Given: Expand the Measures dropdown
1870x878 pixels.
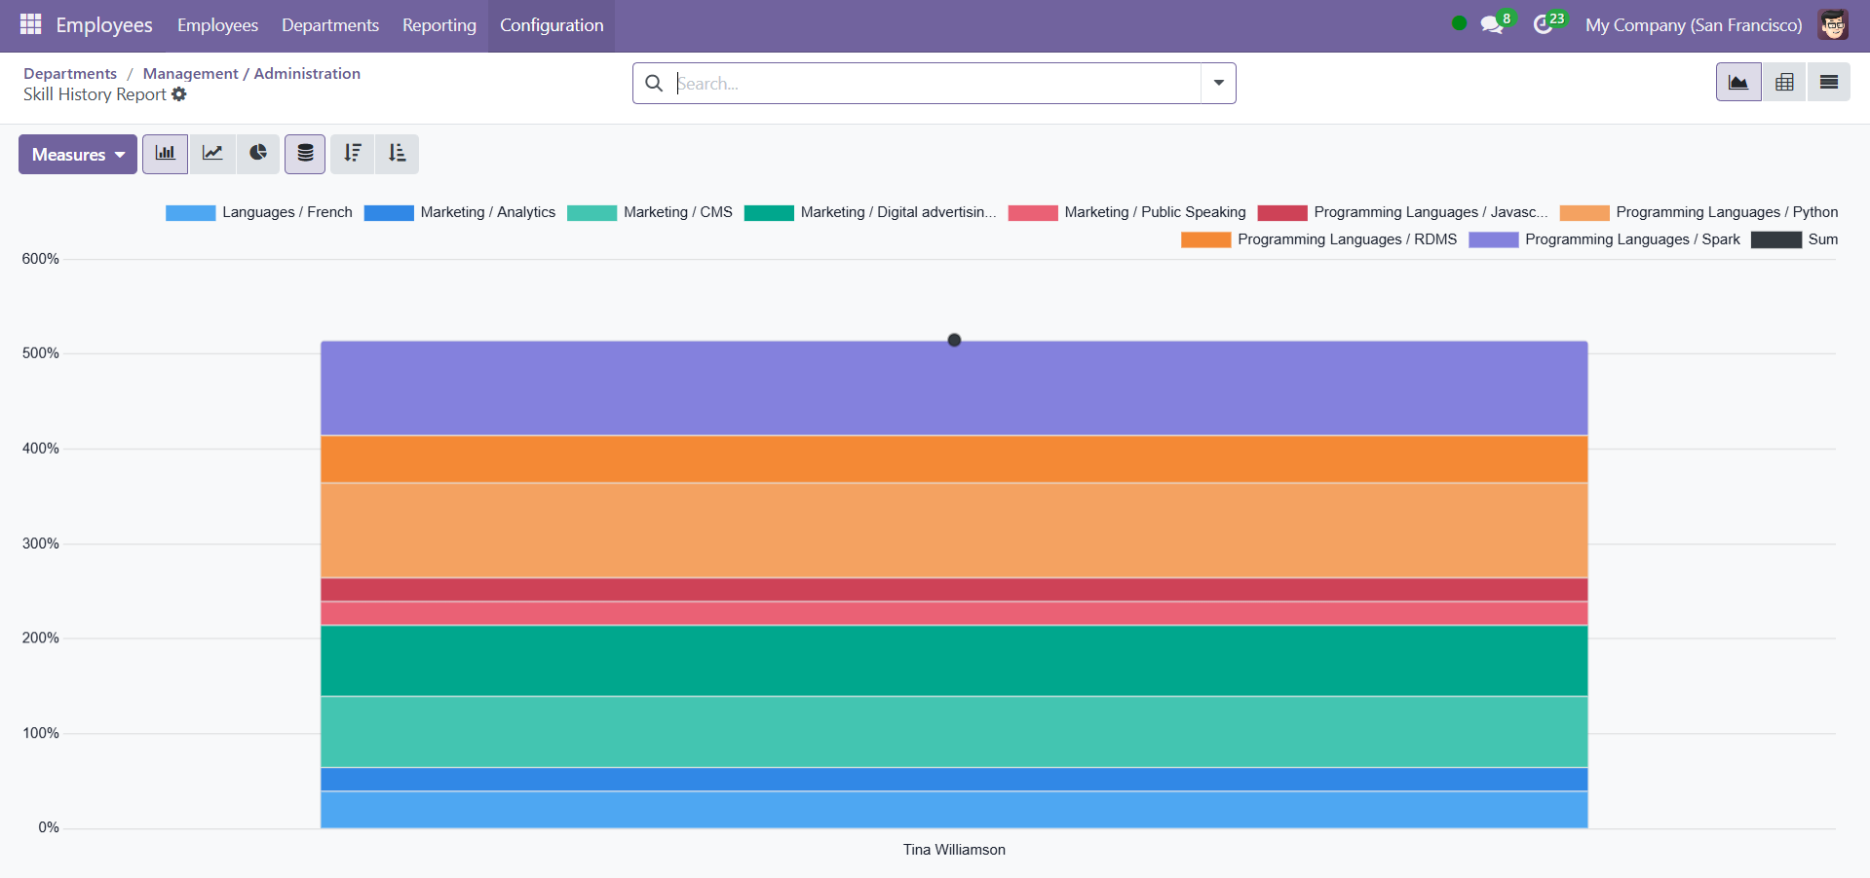Looking at the screenshot, I should [x=78, y=154].
